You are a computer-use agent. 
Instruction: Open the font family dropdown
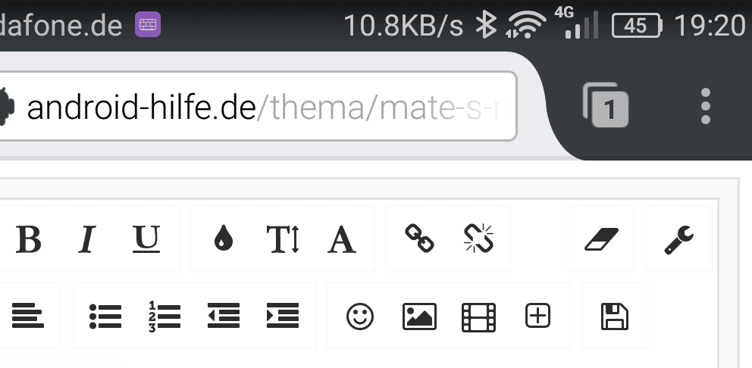342,239
